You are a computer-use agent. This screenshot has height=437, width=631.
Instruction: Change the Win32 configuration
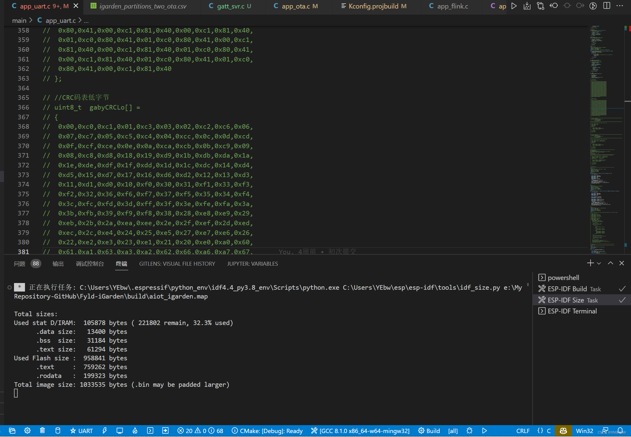[584, 431]
